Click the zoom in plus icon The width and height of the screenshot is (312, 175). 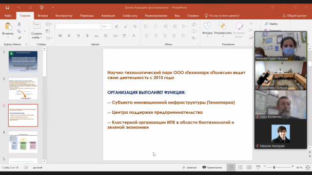coord(292,166)
